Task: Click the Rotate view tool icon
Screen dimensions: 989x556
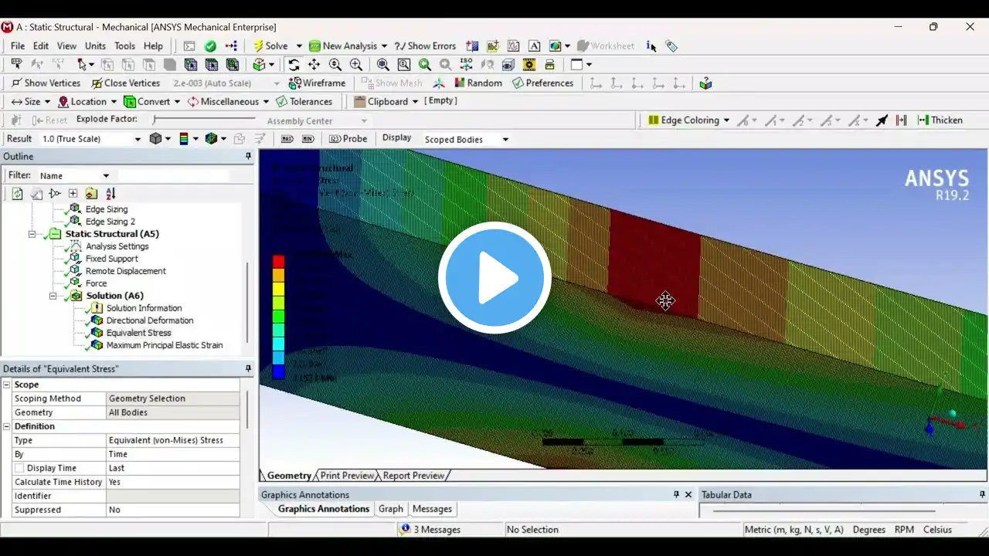Action: pyautogui.click(x=293, y=65)
